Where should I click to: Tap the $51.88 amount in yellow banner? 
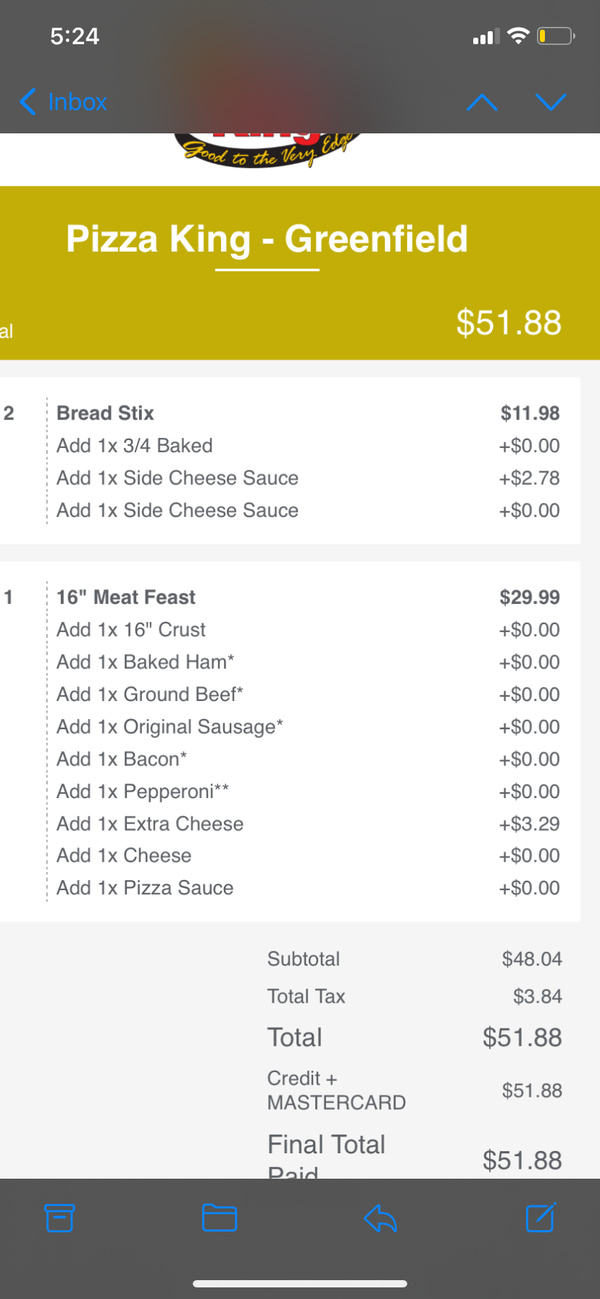point(509,323)
